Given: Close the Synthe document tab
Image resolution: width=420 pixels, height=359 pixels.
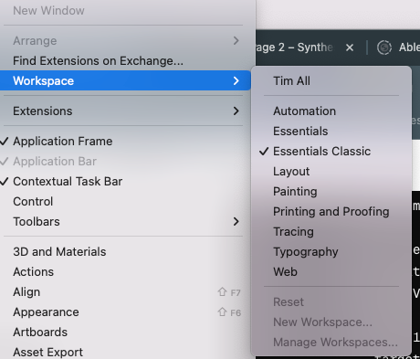Looking at the screenshot, I should [350, 48].
